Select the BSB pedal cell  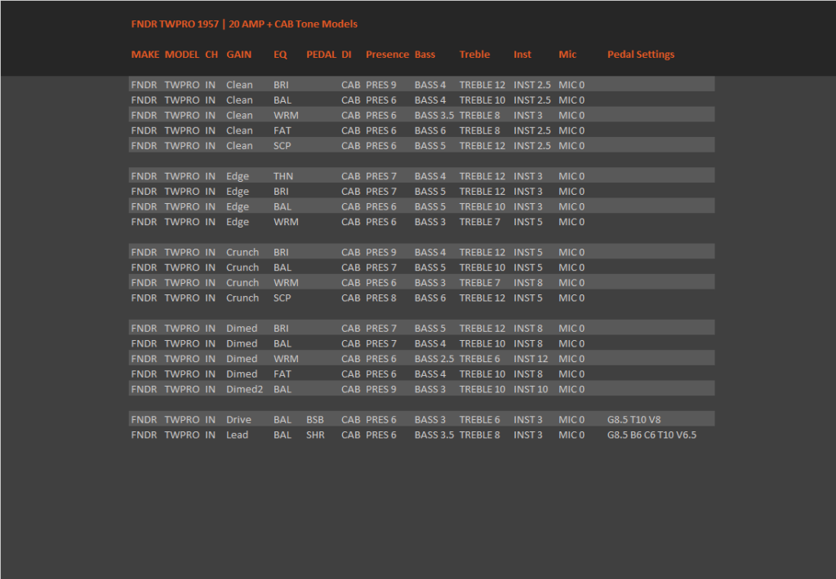(315, 420)
